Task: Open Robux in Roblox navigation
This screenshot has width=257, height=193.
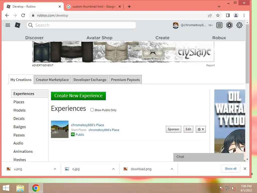Action: (x=219, y=38)
